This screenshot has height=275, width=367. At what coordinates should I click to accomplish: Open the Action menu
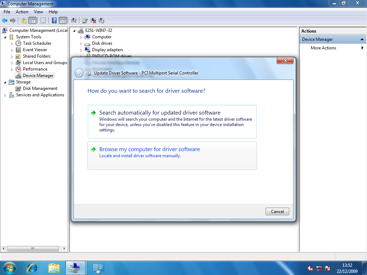(22, 11)
